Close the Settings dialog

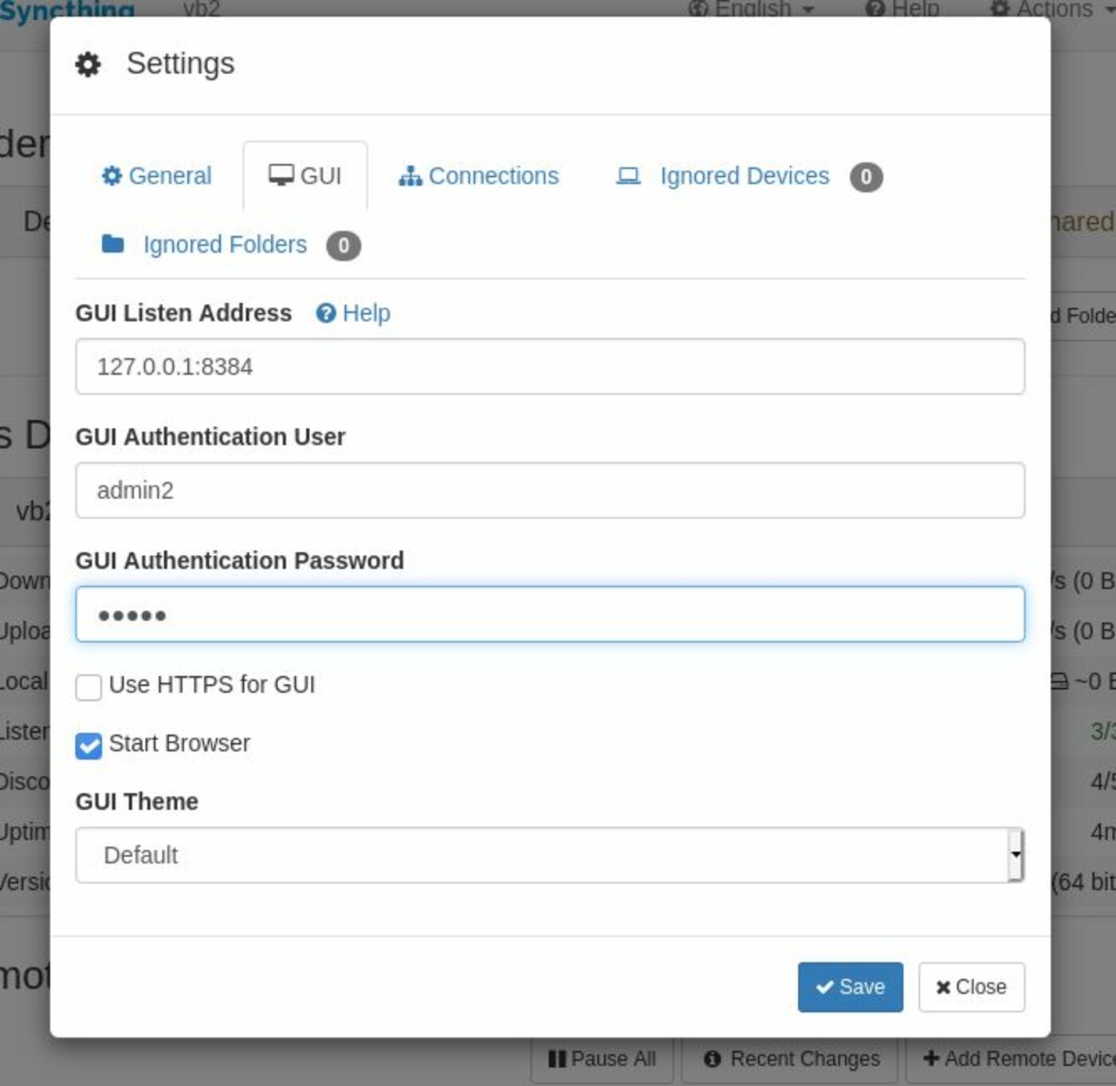tap(970, 987)
